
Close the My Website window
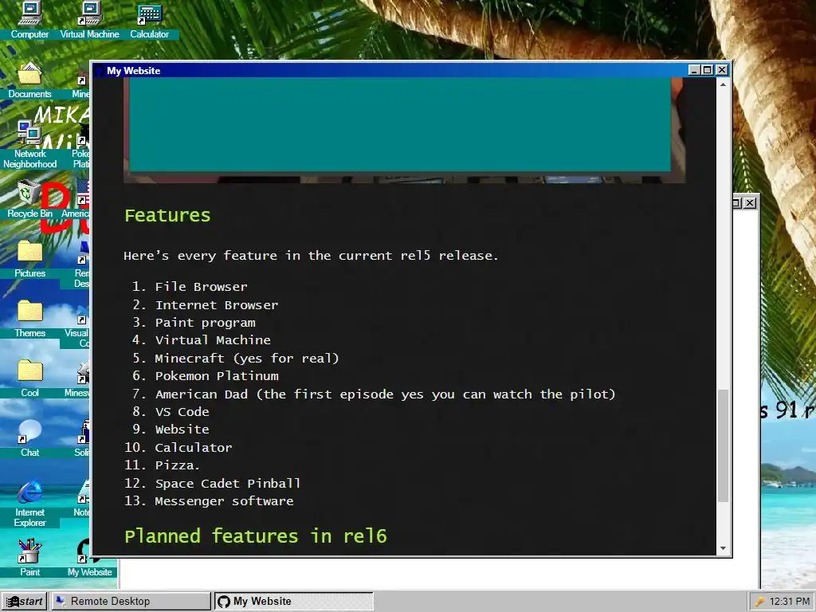pyautogui.click(x=722, y=70)
